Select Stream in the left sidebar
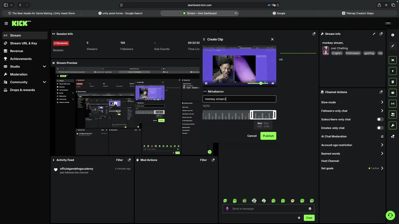Image resolution: width=399 pixels, height=224 pixels. 25,35
